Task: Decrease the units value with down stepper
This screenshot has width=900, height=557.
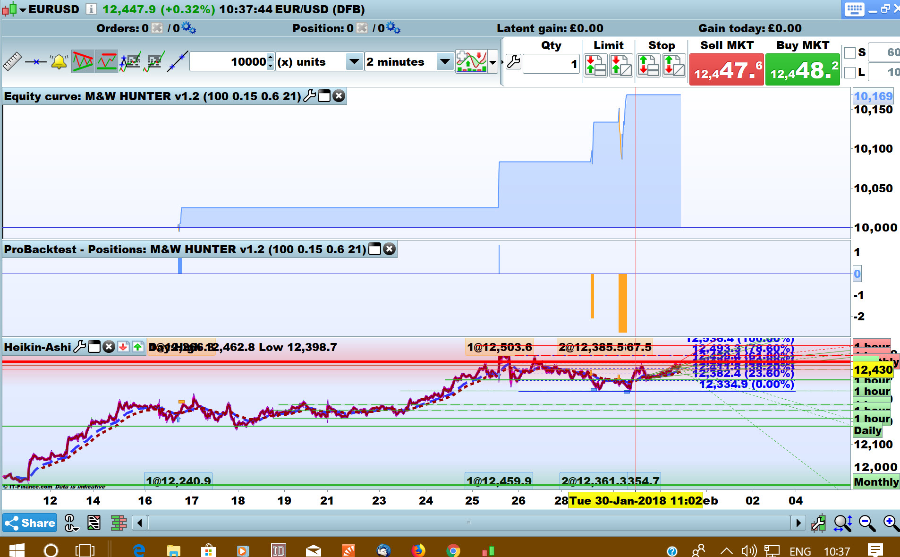Action: pos(270,66)
